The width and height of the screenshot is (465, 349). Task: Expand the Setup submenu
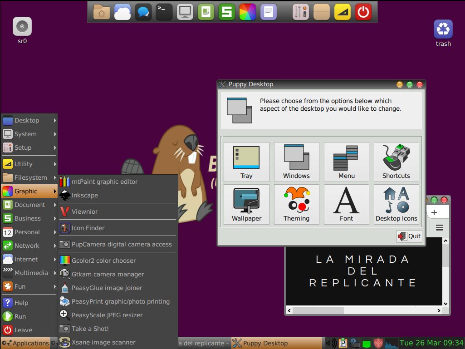29,147
